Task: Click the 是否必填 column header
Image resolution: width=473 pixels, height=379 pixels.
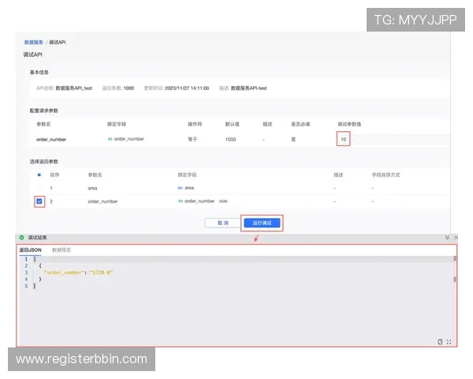Action: click(x=300, y=124)
